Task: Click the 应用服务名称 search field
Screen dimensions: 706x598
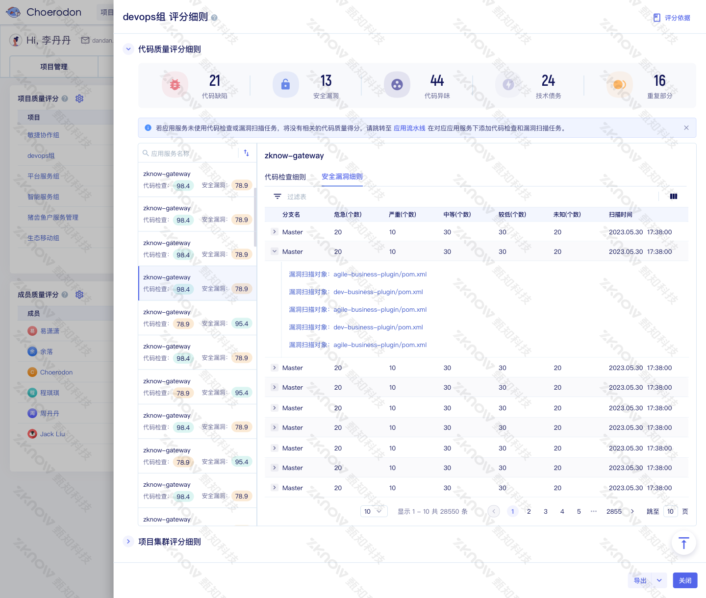Action: click(190, 153)
